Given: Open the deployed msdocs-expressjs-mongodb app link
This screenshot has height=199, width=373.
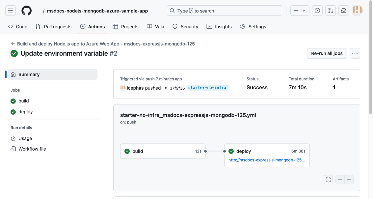Looking at the screenshot, I should 267,160.
